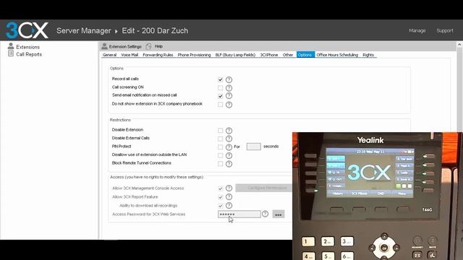Open help for Record all calls
The image size is (463, 260).
(x=229, y=79)
